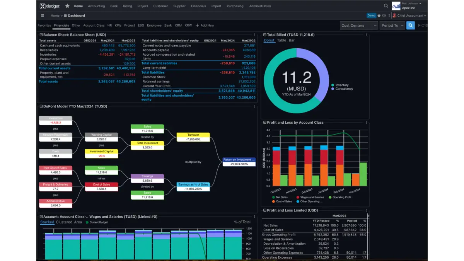Screen dimensions: 464x261
Task: Switch to the Account Class dashboard tab
Action: tap(94, 26)
